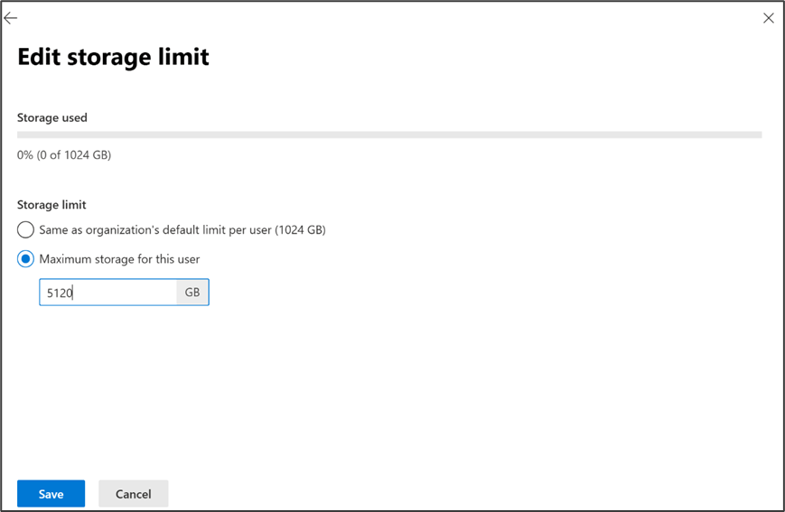Click the 'Storage limit' section label
This screenshot has height=512, width=785.
coord(51,205)
